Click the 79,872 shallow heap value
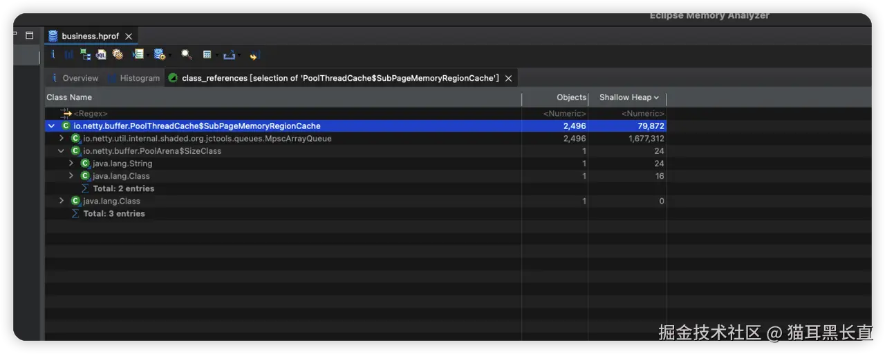This screenshot has width=885, height=354. tap(651, 126)
